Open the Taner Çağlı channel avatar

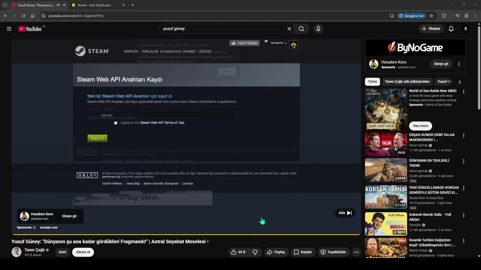17,252
